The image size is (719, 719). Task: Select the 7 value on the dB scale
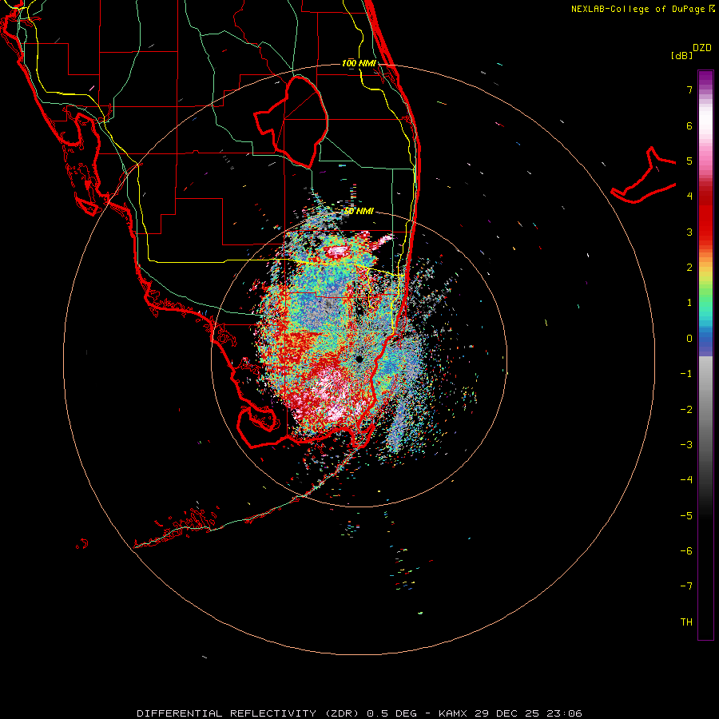tap(689, 89)
